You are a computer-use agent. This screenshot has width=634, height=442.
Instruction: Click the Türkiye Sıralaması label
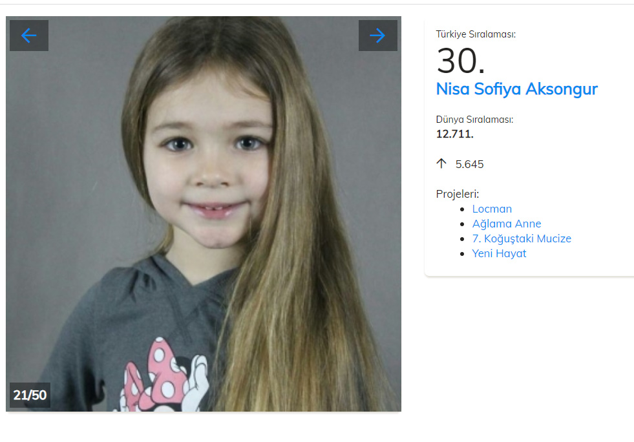point(476,34)
